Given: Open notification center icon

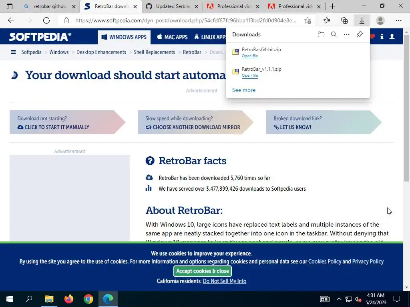Looking at the screenshot, I should point(397,299).
